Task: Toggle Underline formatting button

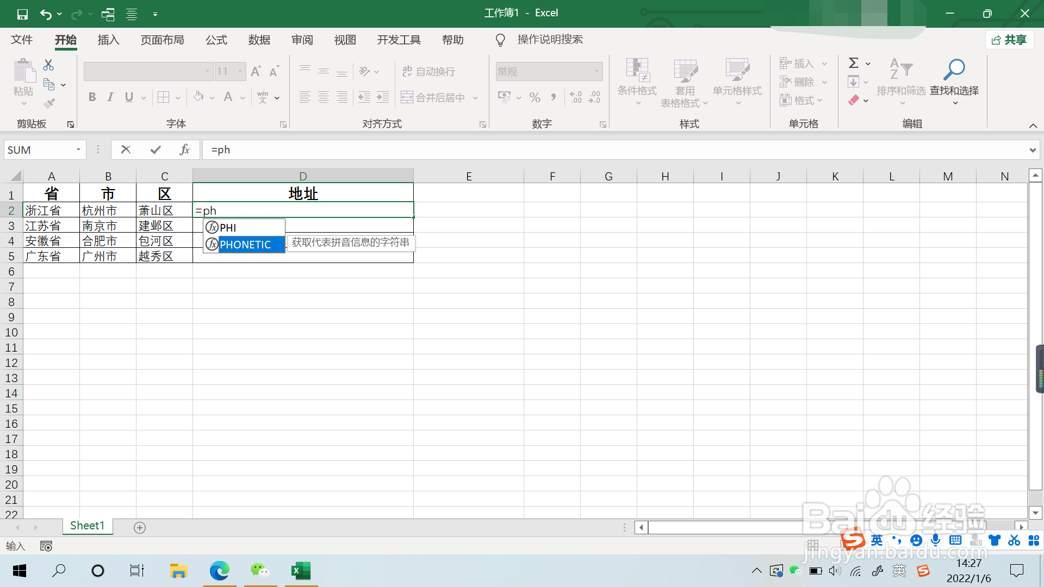Action: pyautogui.click(x=129, y=97)
